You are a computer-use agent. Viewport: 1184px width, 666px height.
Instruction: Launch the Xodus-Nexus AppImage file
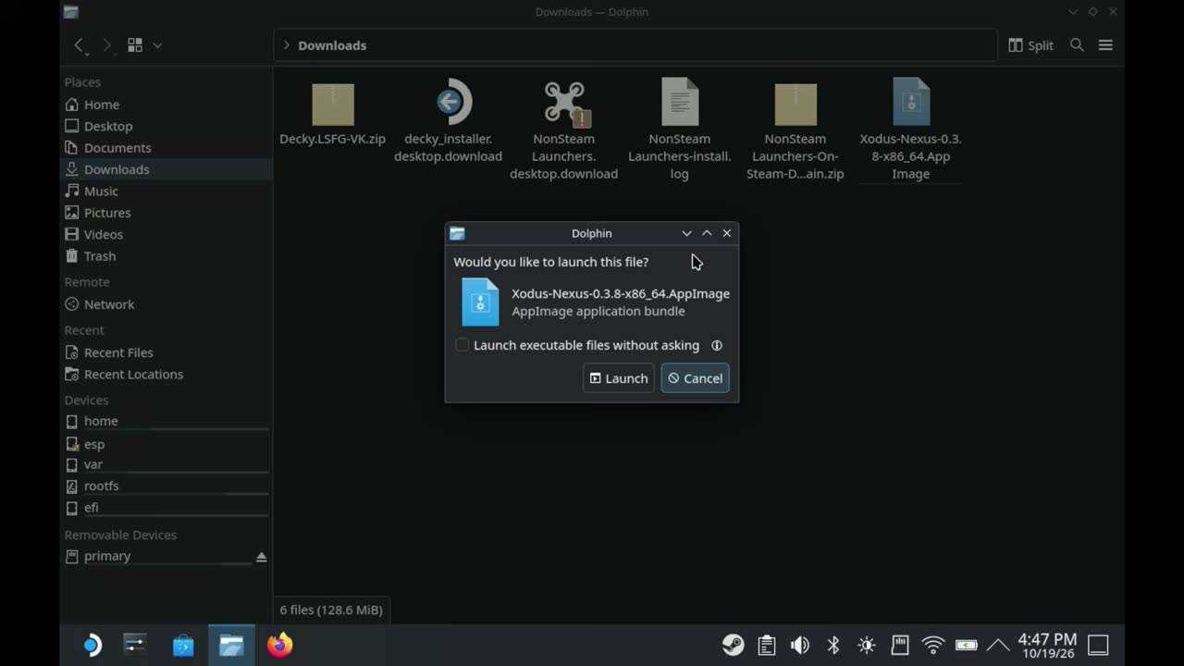point(619,377)
